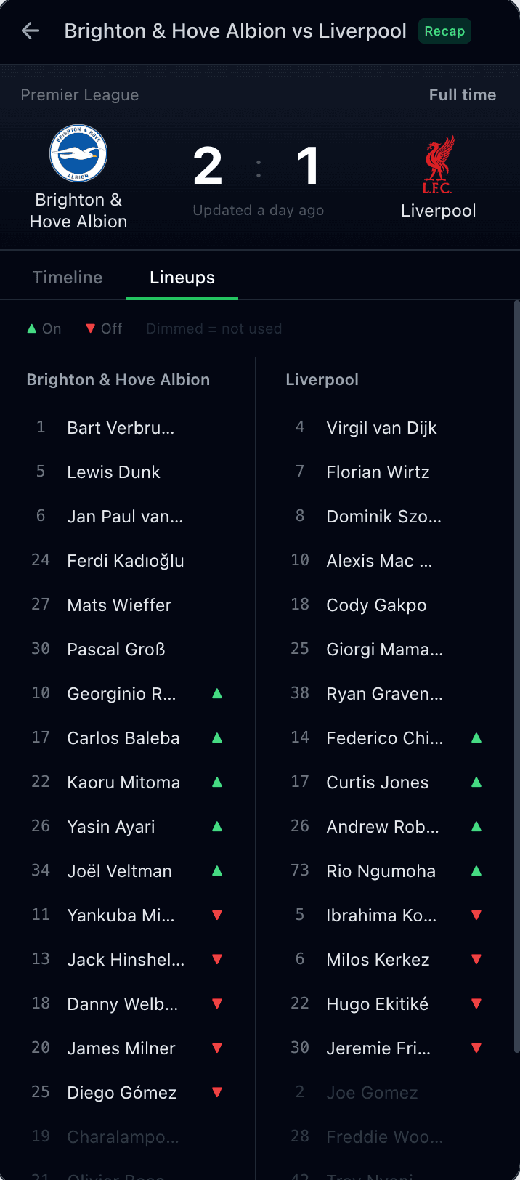This screenshot has width=520, height=1180.
Task: Select Florian Wirtz in Liverpool lineup
Action: coord(378,472)
